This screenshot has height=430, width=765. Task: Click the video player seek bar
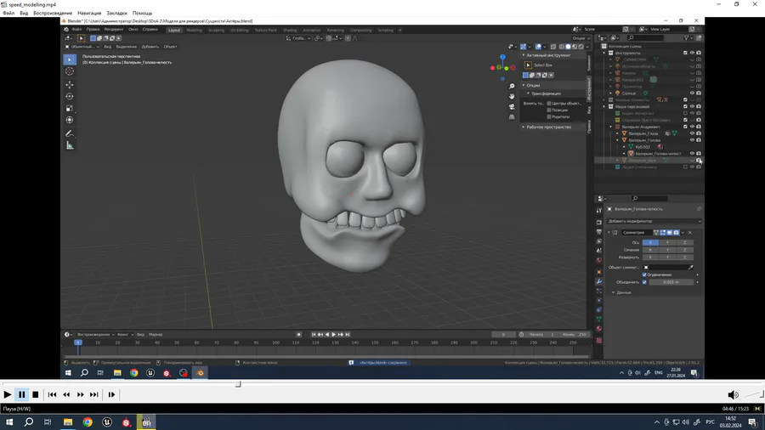click(382, 384)
